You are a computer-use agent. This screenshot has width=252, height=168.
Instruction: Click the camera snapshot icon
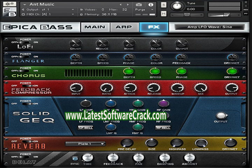click(139, 5)
